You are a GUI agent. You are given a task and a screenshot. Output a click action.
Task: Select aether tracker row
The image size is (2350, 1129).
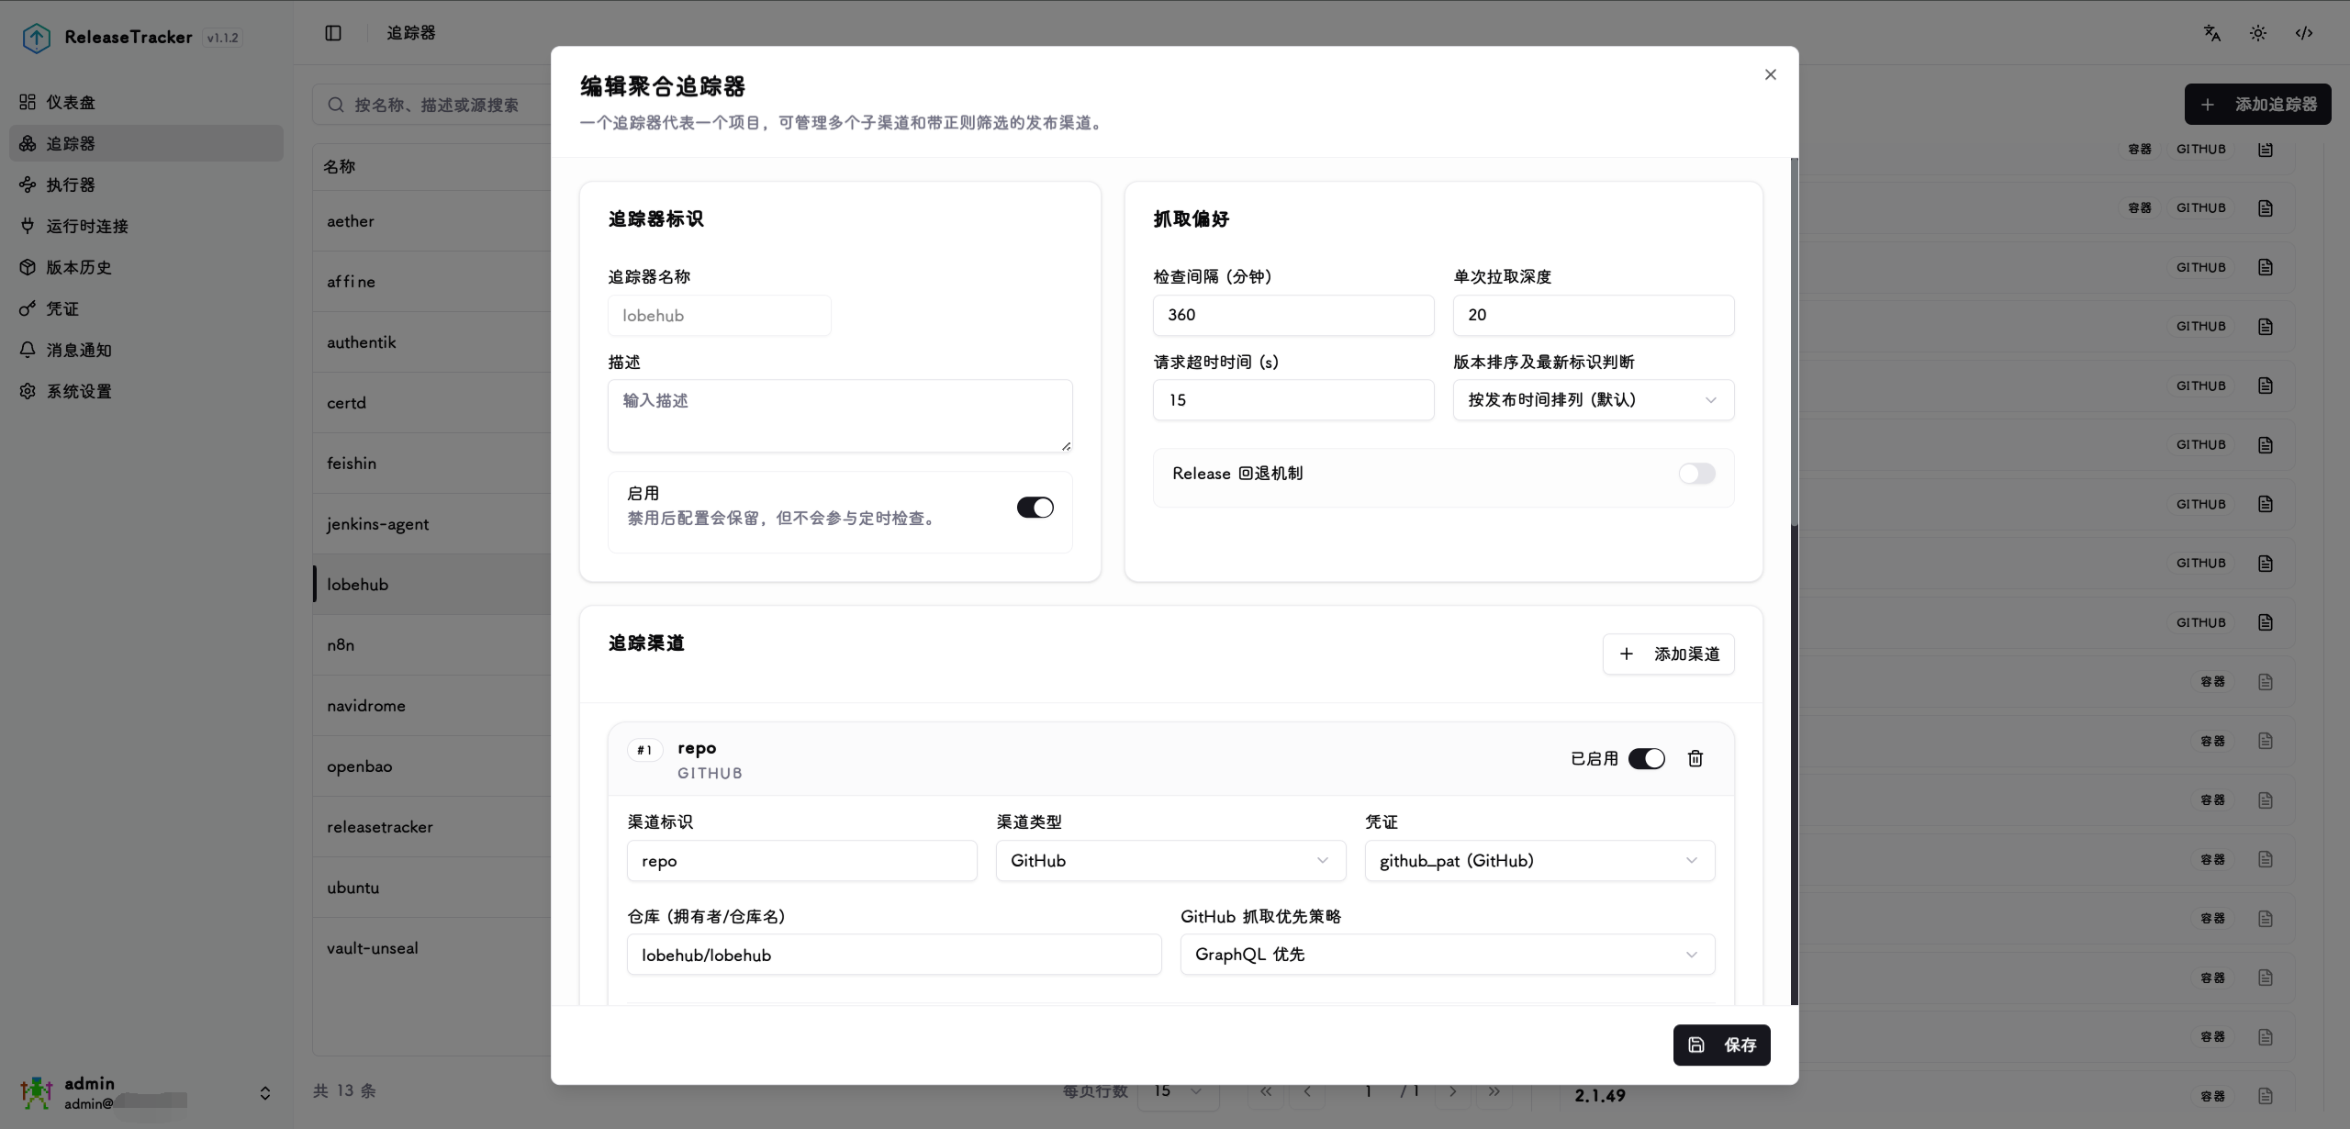[432, 221]
